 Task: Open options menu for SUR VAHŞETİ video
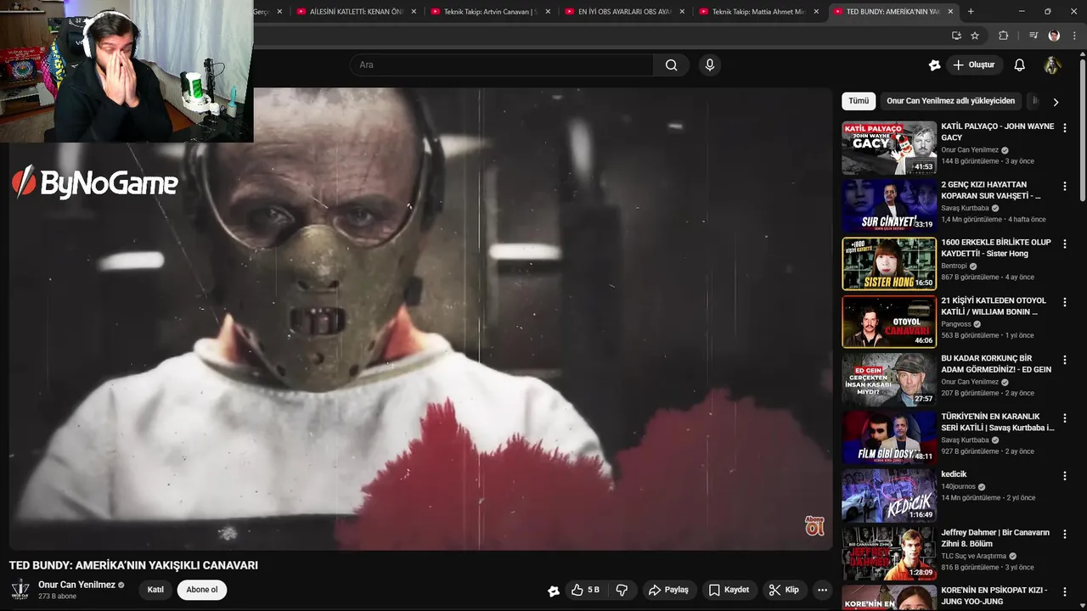(1065, 186)
